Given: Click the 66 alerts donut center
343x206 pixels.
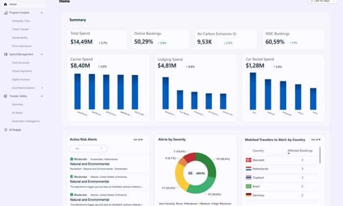Looking at the screenshot, I should 196,173.
